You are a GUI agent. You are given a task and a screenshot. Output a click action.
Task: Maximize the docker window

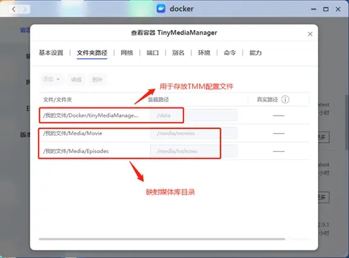[326, 9]
